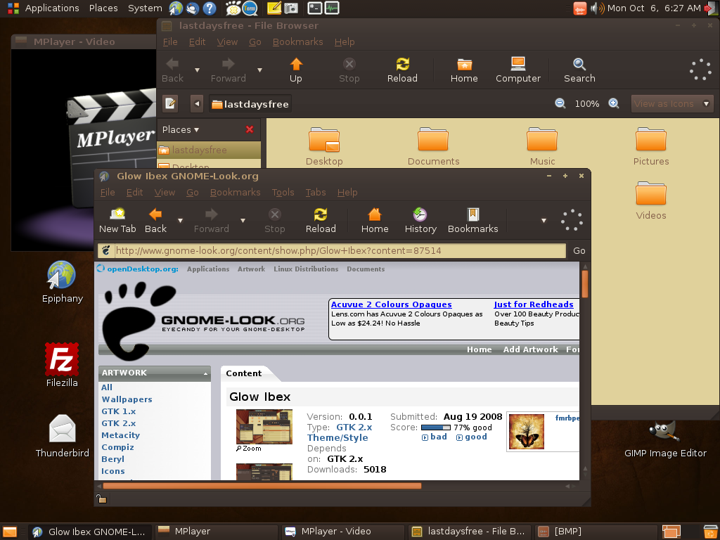Click Search in the File Browser toolbar

click(x=579, y=70)
